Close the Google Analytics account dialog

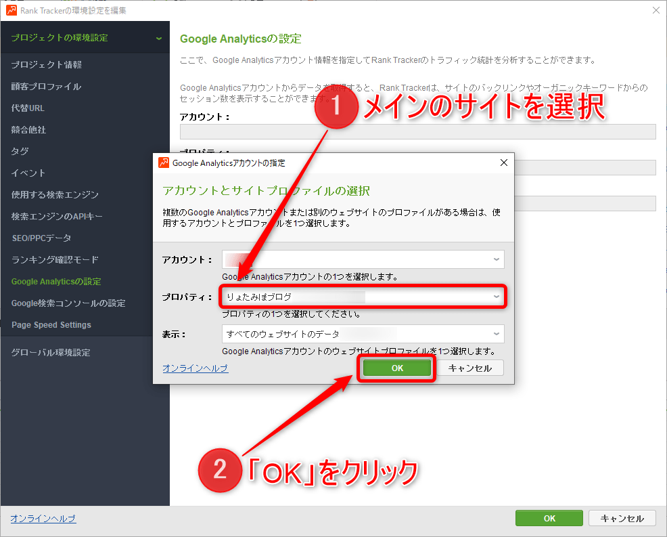pyautogui.click(x=503, y=163)
